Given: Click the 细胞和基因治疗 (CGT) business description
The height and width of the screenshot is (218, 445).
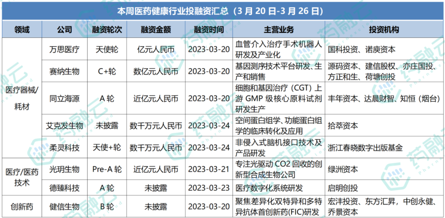Looking at the screenshot, I should (x=279, y=98).
